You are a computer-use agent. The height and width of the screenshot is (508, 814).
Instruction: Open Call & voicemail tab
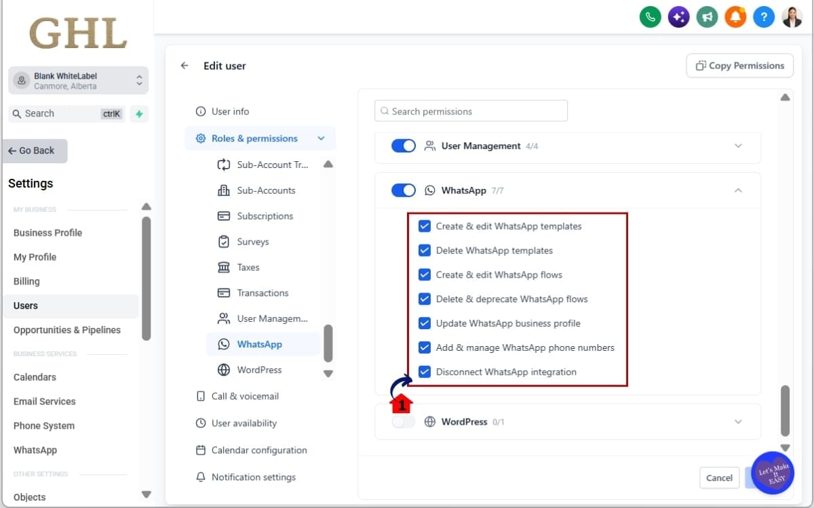coord(237,396)
